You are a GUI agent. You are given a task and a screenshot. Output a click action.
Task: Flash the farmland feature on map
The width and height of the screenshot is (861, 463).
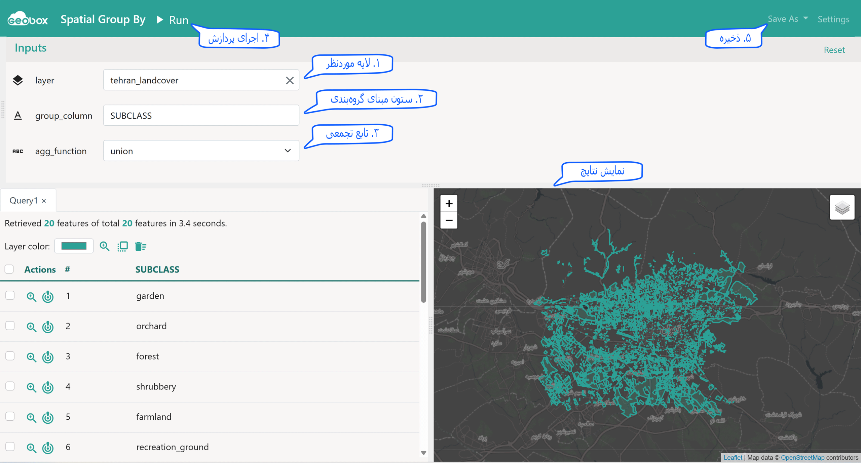(x=48, y=418)
